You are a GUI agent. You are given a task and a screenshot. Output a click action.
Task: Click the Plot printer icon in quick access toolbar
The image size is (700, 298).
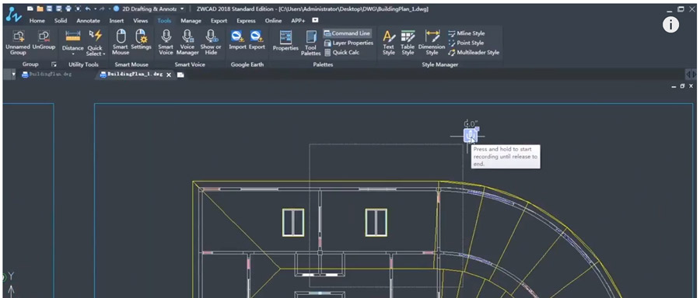coord(68,9)
